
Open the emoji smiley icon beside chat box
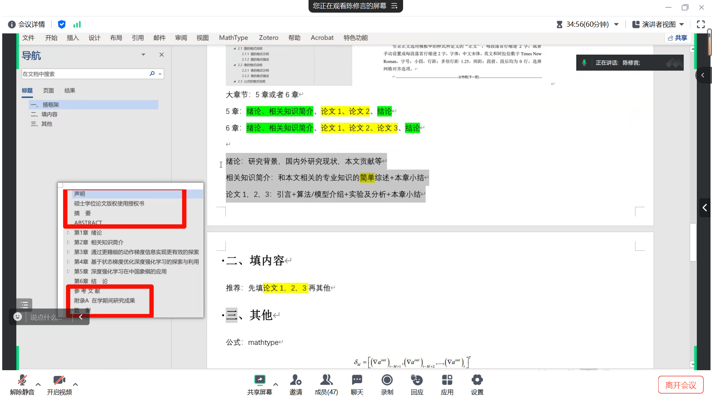pos(17,317)
